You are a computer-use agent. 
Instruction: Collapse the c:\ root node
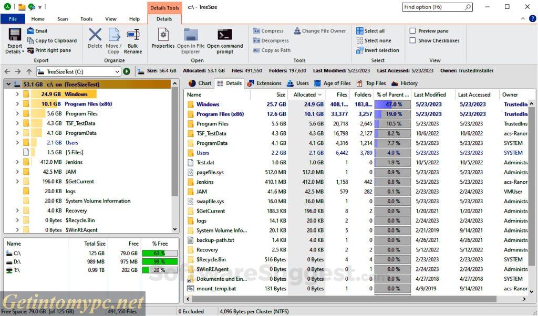click(8, 84)
